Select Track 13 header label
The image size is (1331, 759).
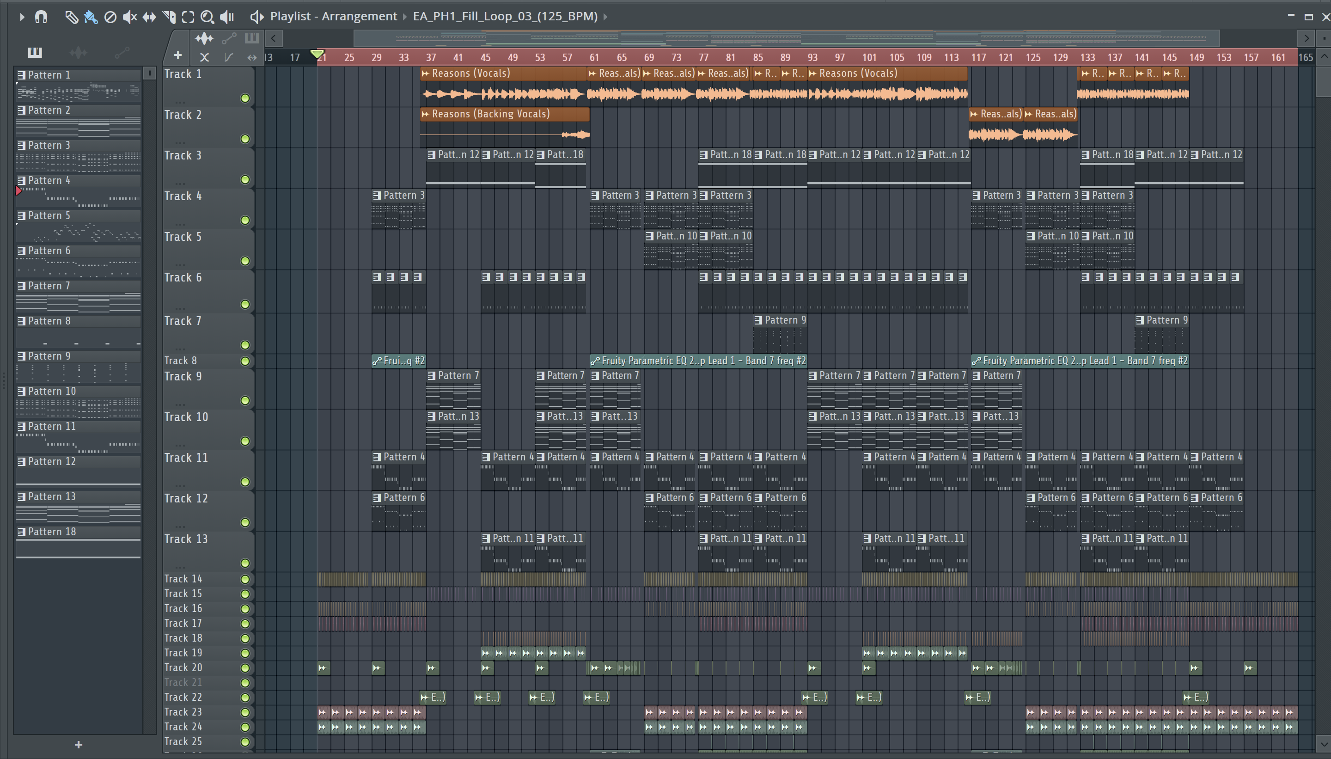pos(186,539)
